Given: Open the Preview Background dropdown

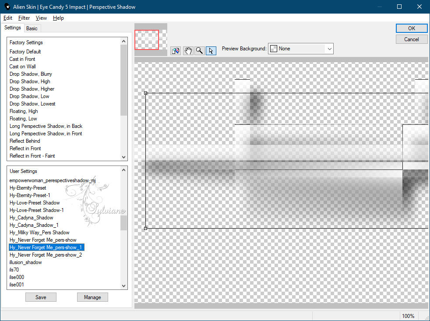Looking at the screenshot, I should click(x=300, y=49).
